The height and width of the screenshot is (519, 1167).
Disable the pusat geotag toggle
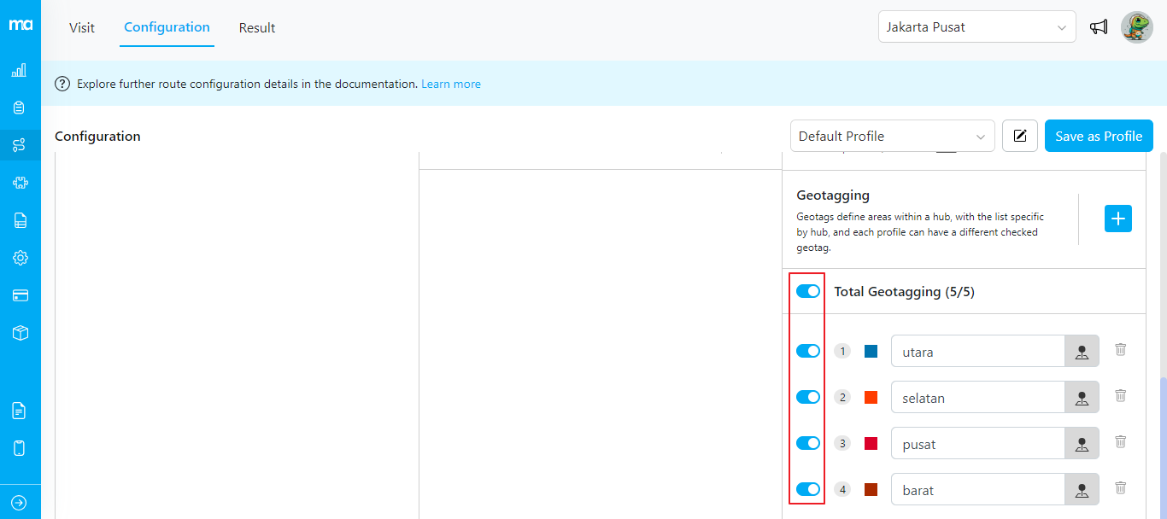click(808, 443)
